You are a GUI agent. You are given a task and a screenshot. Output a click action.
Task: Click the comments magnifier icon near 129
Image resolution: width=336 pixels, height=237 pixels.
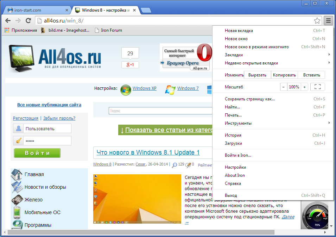(175, 165)
